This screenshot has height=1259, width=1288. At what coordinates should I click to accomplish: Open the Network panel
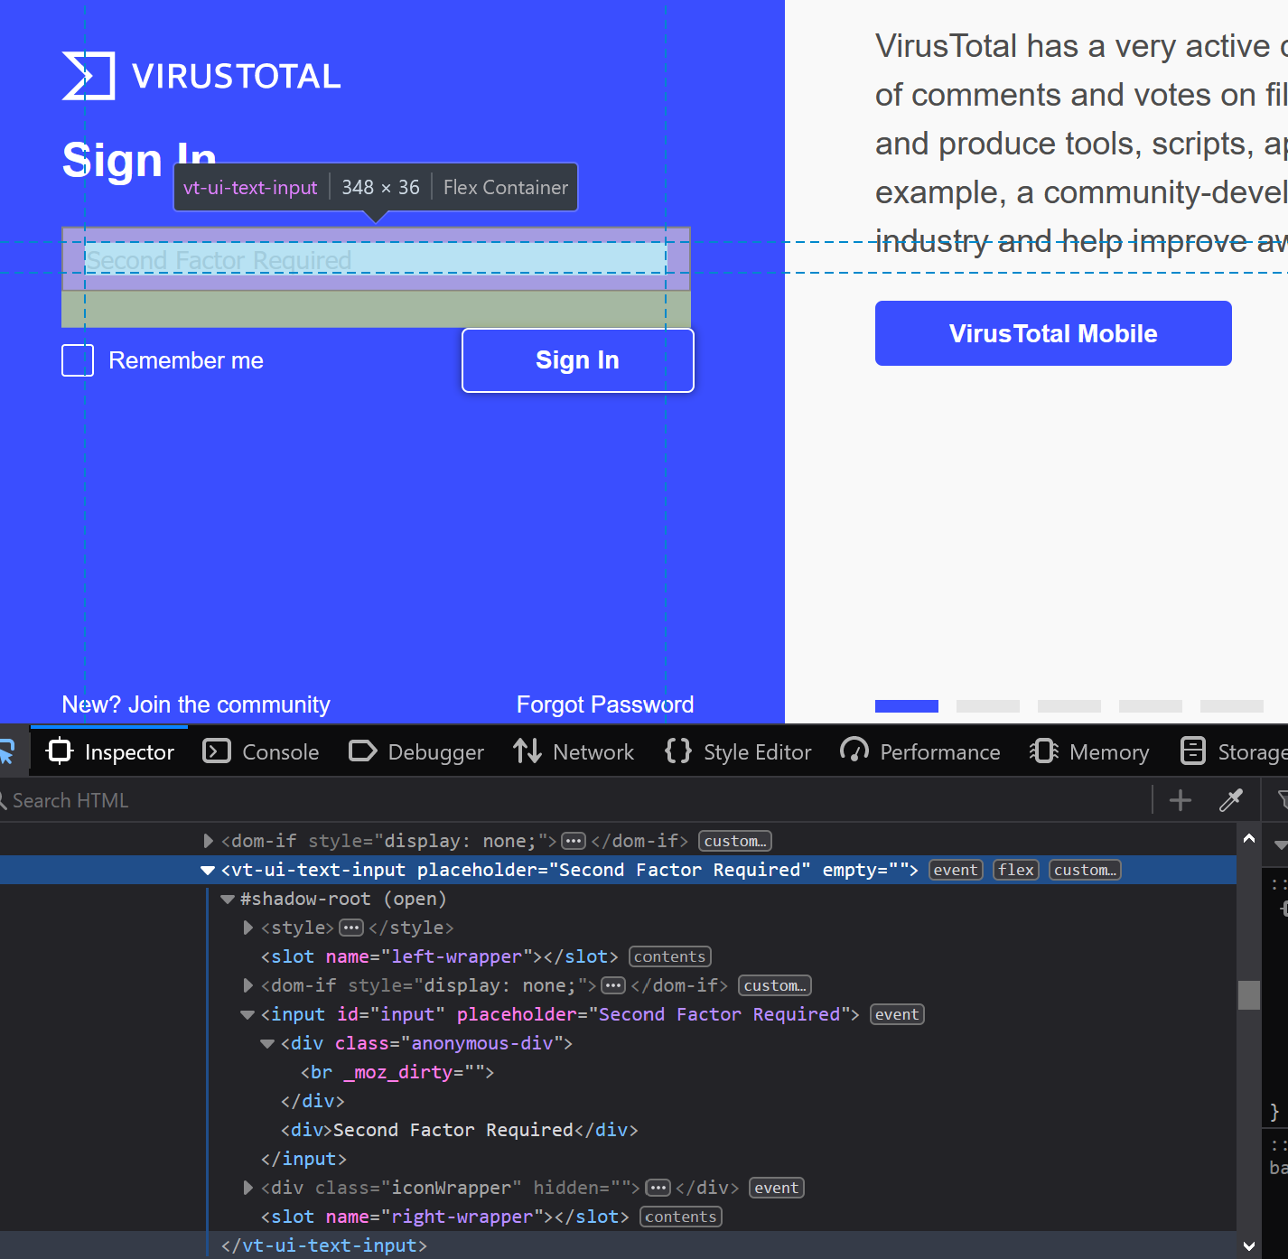click(x=574, y=751)
